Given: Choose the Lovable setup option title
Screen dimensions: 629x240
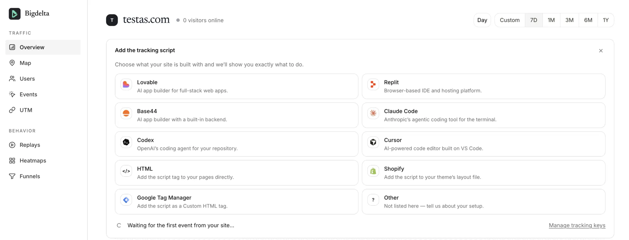Looking at the screenshot, I should (x=147, y=82).
